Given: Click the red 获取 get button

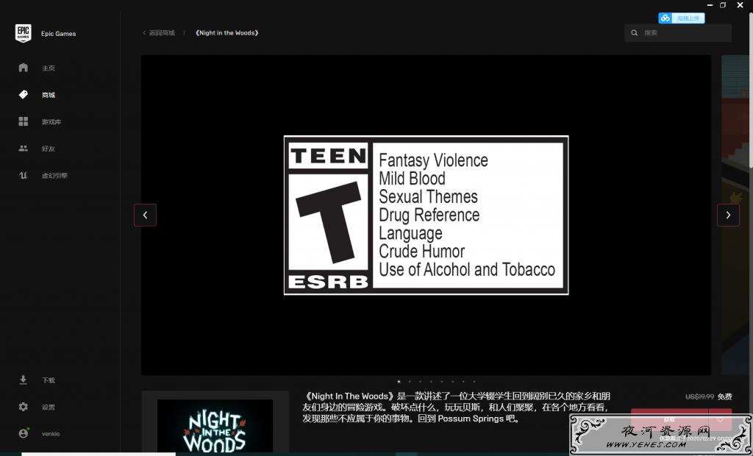Looking at the screenshot, I should click(x=669, y=419).
